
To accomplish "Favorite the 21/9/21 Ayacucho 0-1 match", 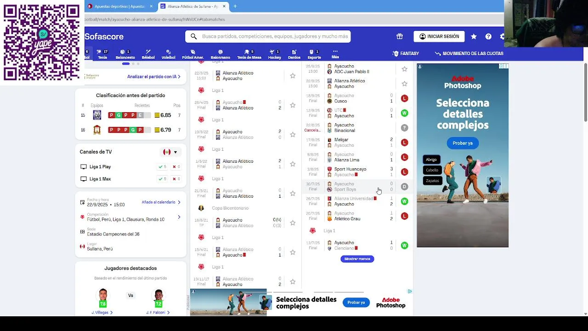I will coord(293,194).
